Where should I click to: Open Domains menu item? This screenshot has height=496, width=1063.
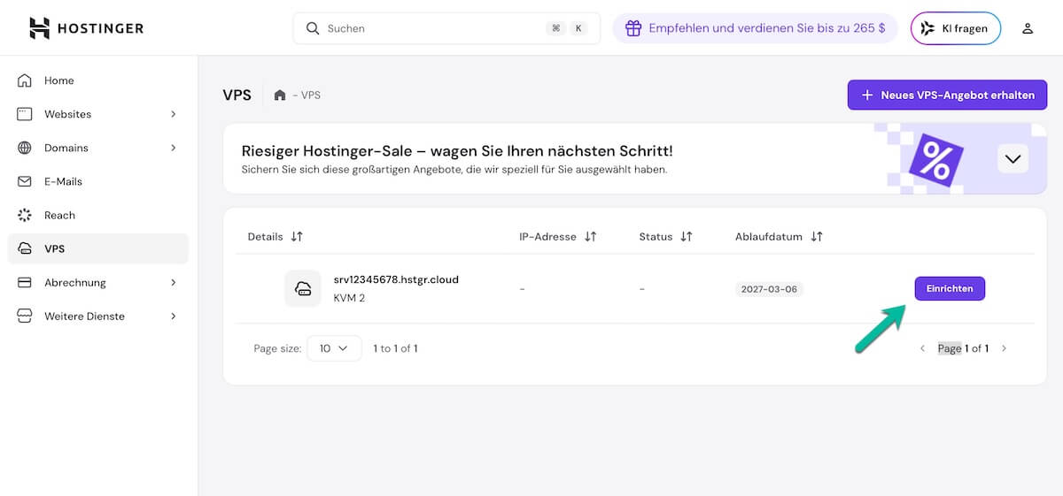[97, 148]
